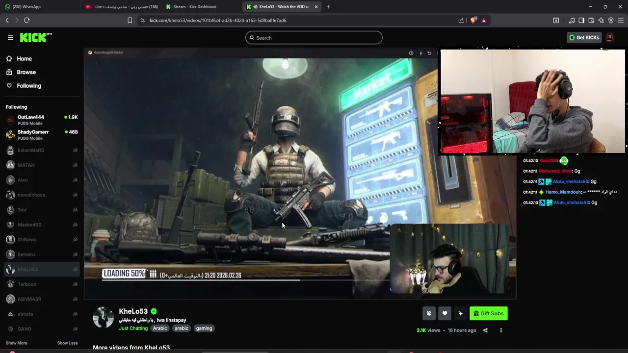Toggle notifications bell for KheLo53
628x353 pixels.
tap(429, 313)
